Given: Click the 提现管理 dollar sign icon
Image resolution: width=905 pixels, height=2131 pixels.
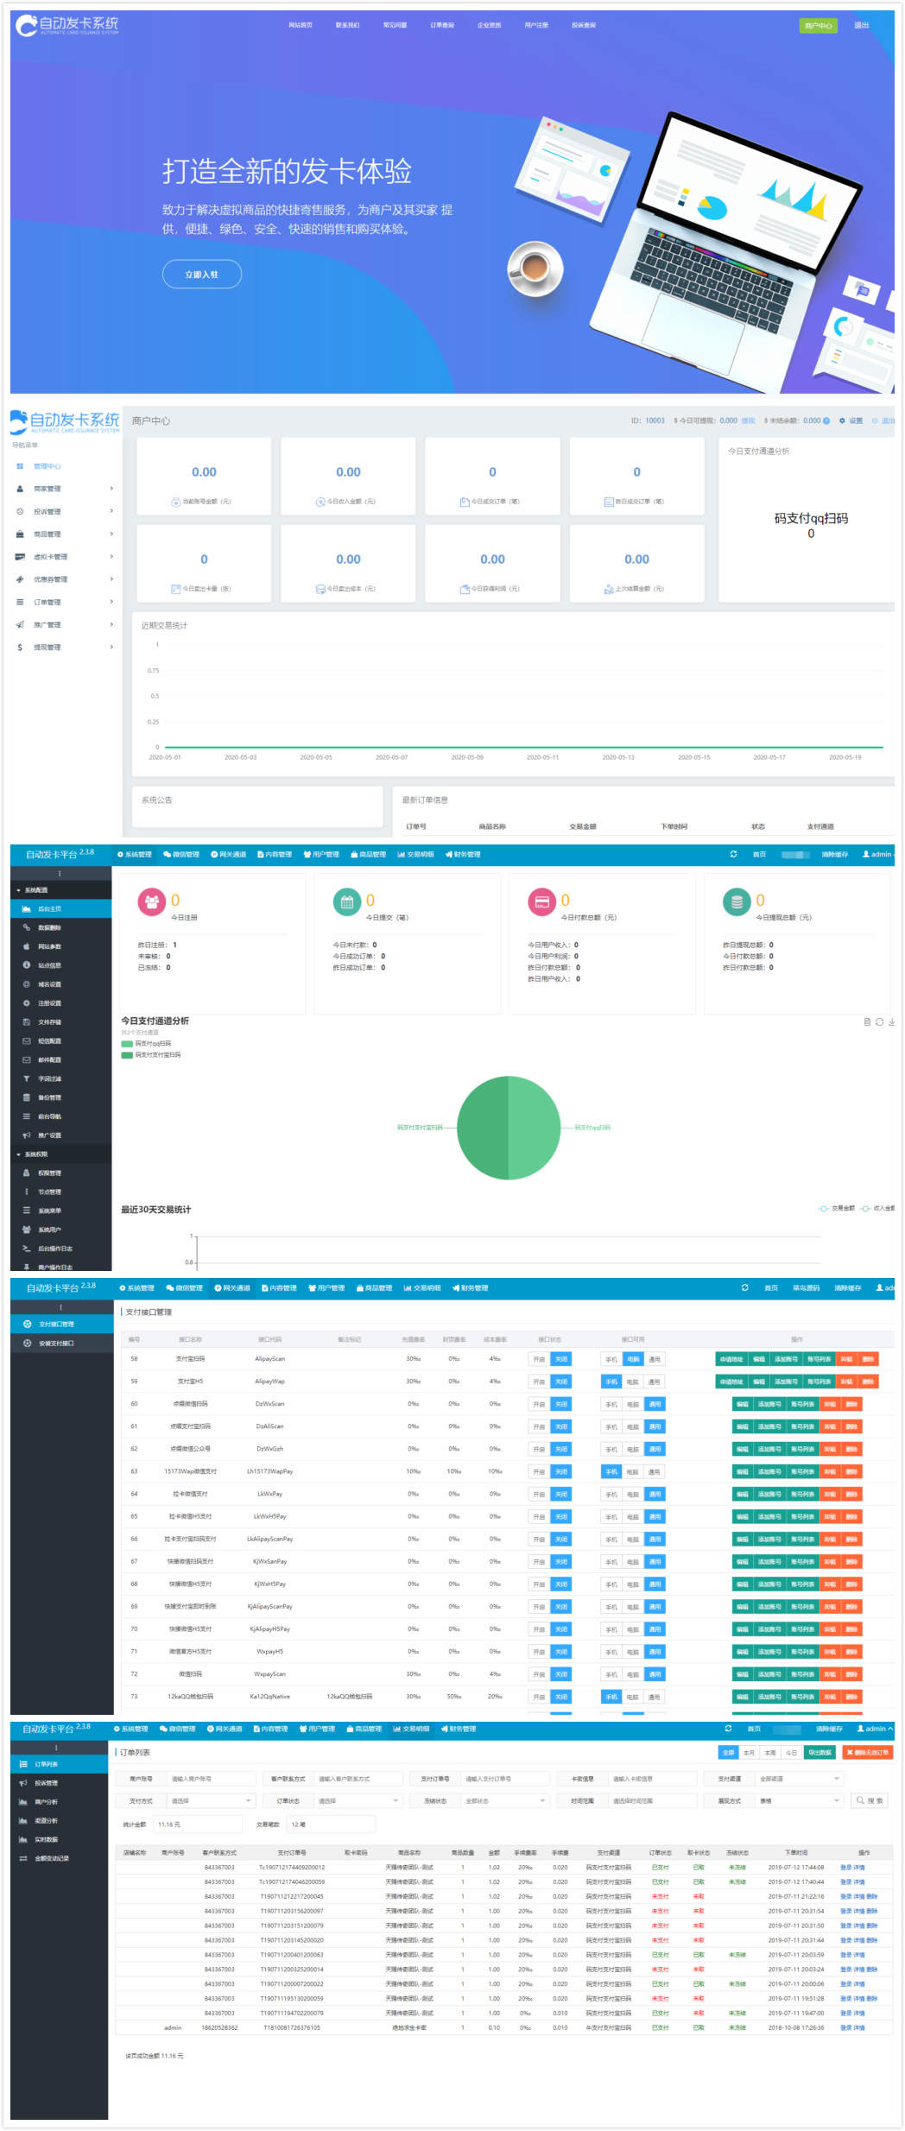Looking at the screenshot, I should (20, 647).
